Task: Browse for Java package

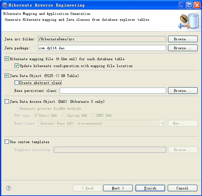Action: coord(183,48)
